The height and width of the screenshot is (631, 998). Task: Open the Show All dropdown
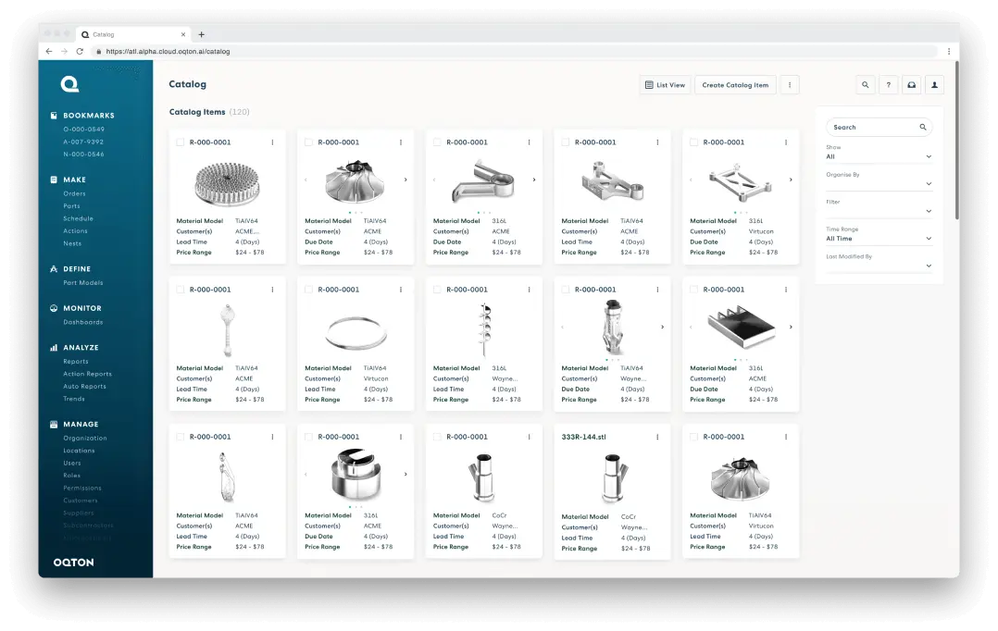coord(879,157)
